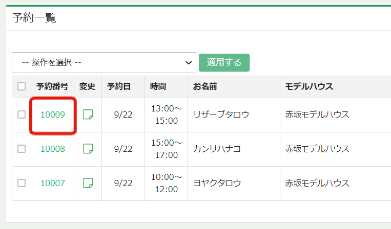391x229 pixels.
Task: Select the リザーブタロウ name cell
Action: tap(234, 114)
